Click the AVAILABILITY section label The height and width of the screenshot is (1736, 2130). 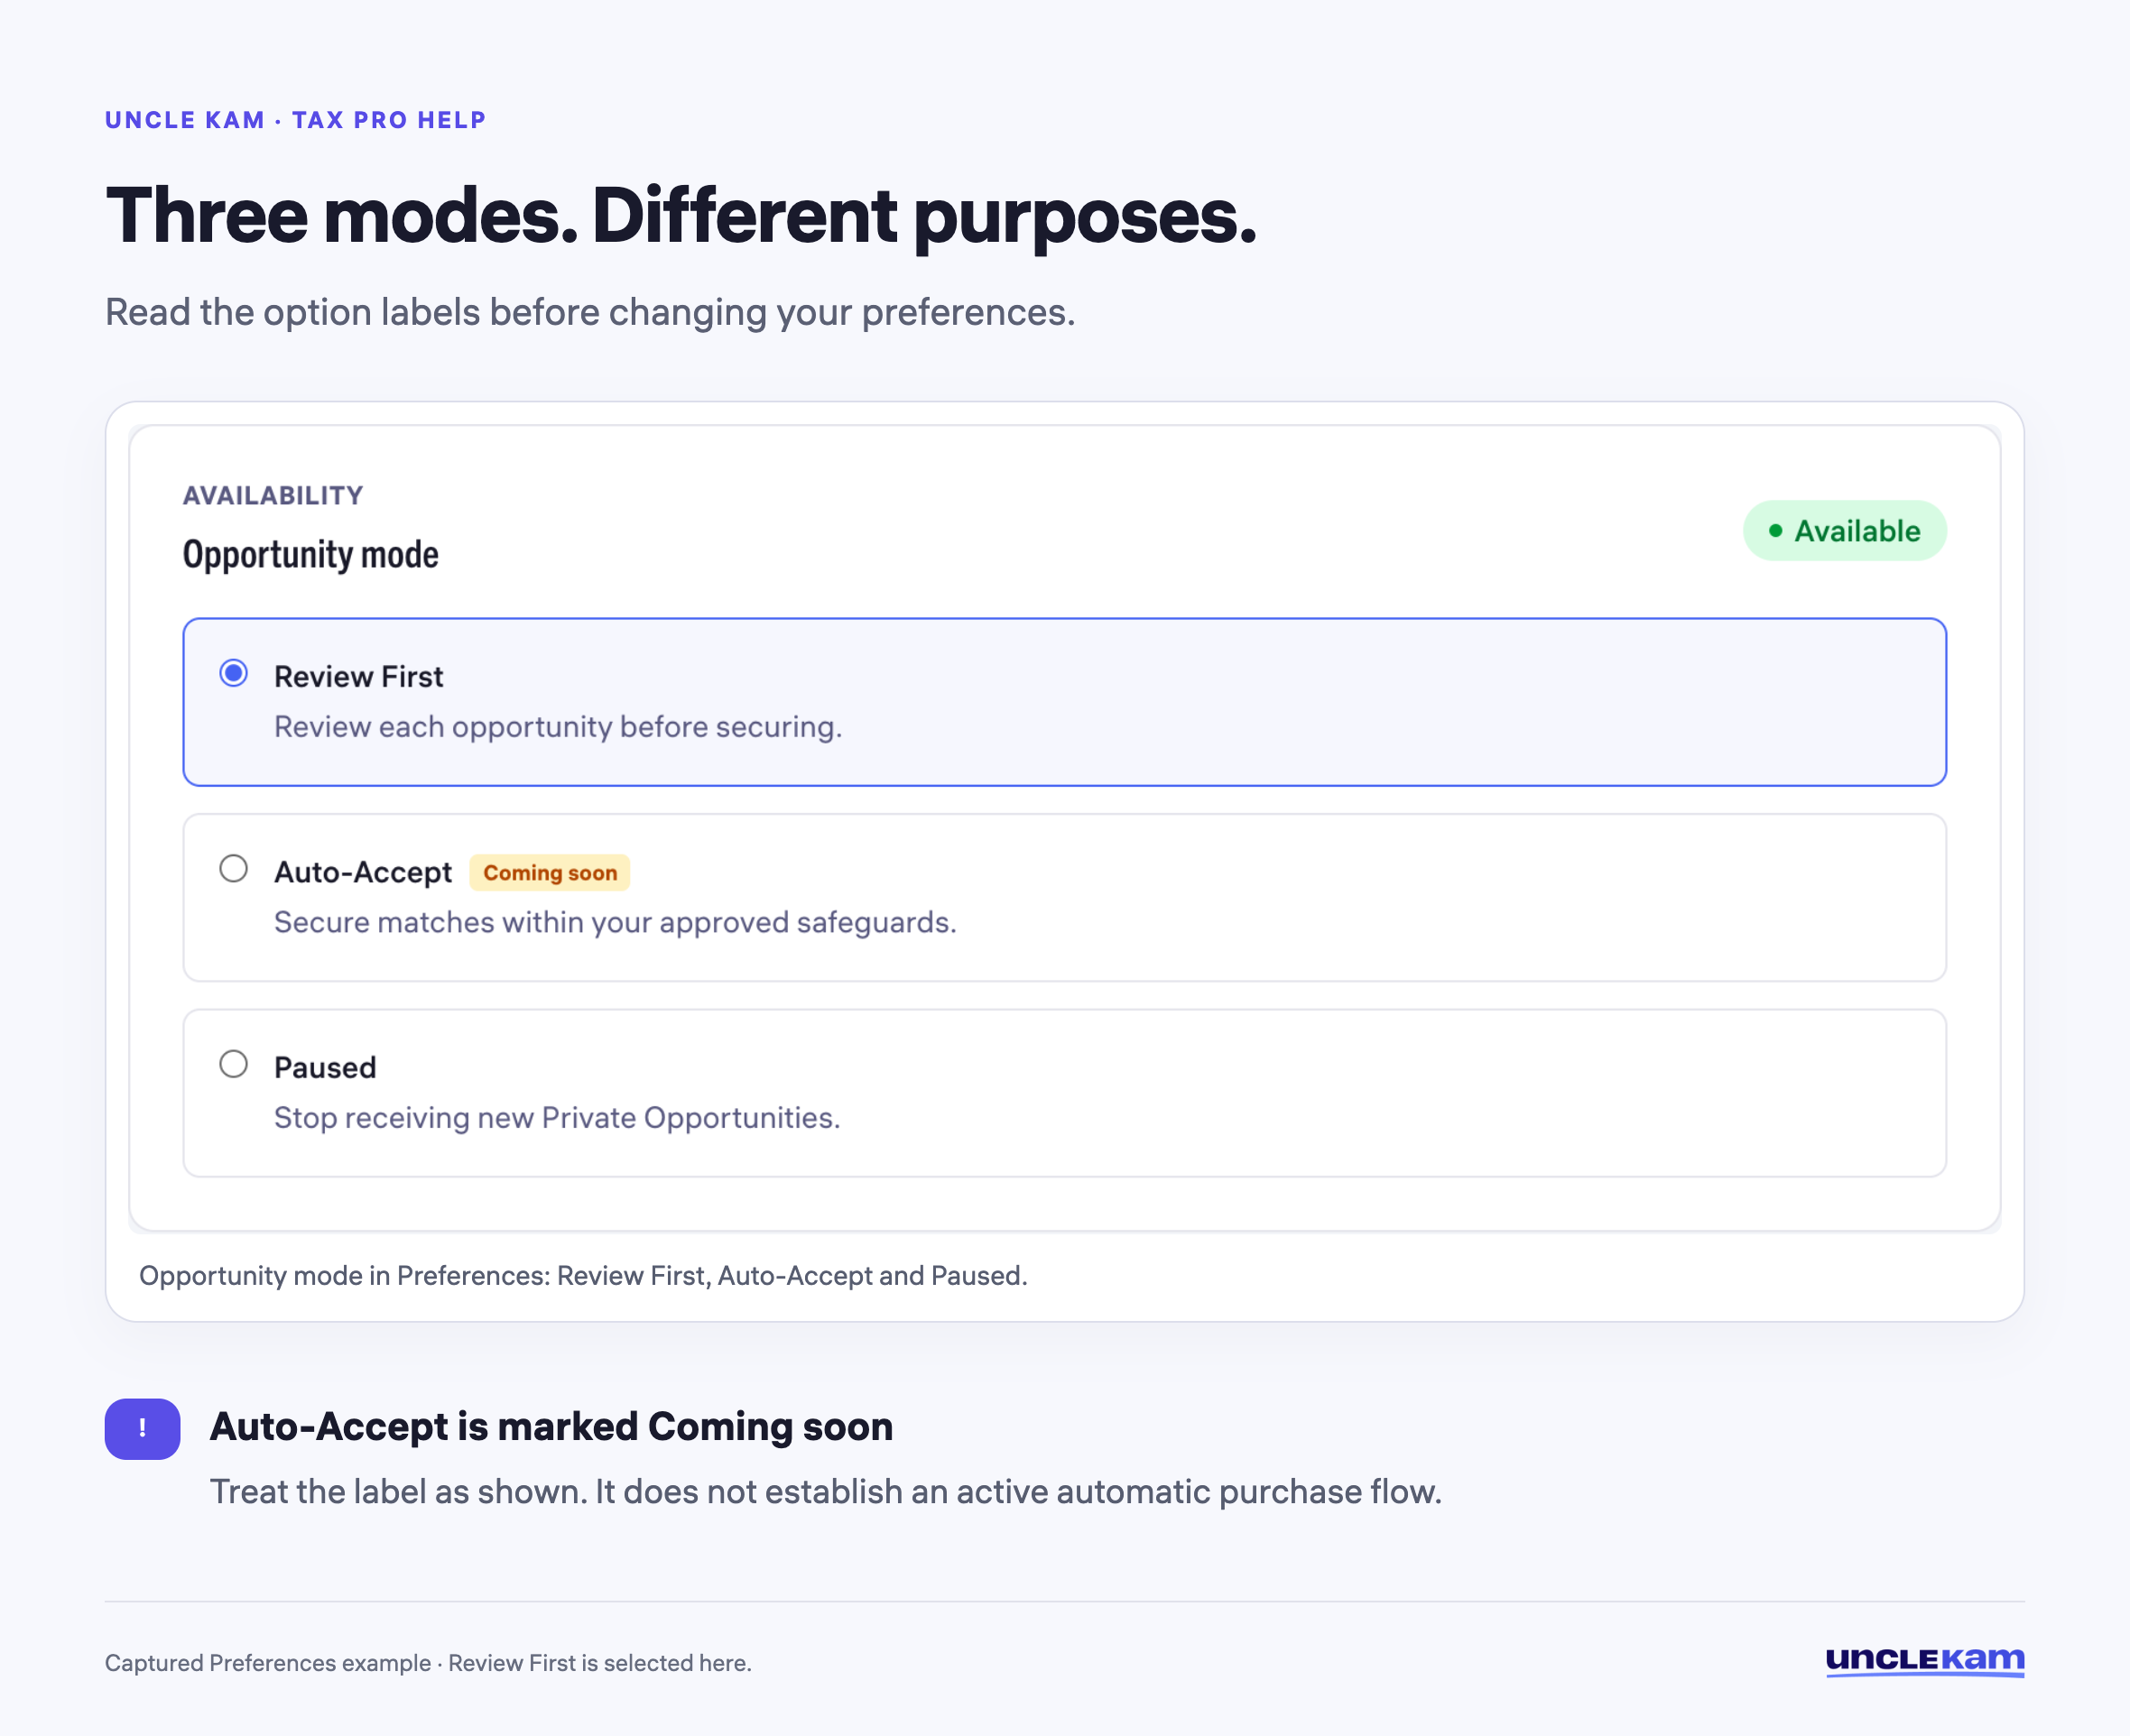[x=273, y=495]
